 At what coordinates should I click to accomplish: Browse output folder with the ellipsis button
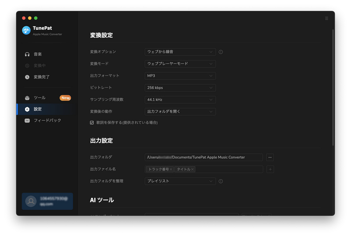click(270, 157)
